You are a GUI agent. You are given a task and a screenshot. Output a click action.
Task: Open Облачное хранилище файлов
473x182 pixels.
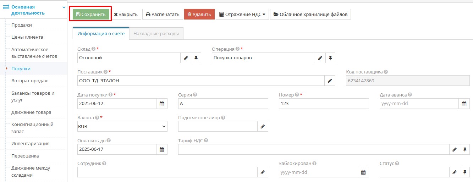point(310,15)
